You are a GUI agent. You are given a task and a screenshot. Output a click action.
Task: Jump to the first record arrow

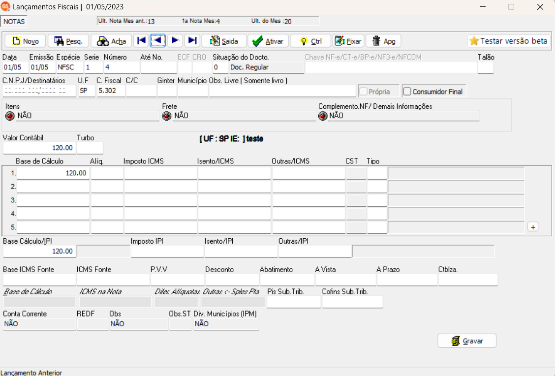141,41
